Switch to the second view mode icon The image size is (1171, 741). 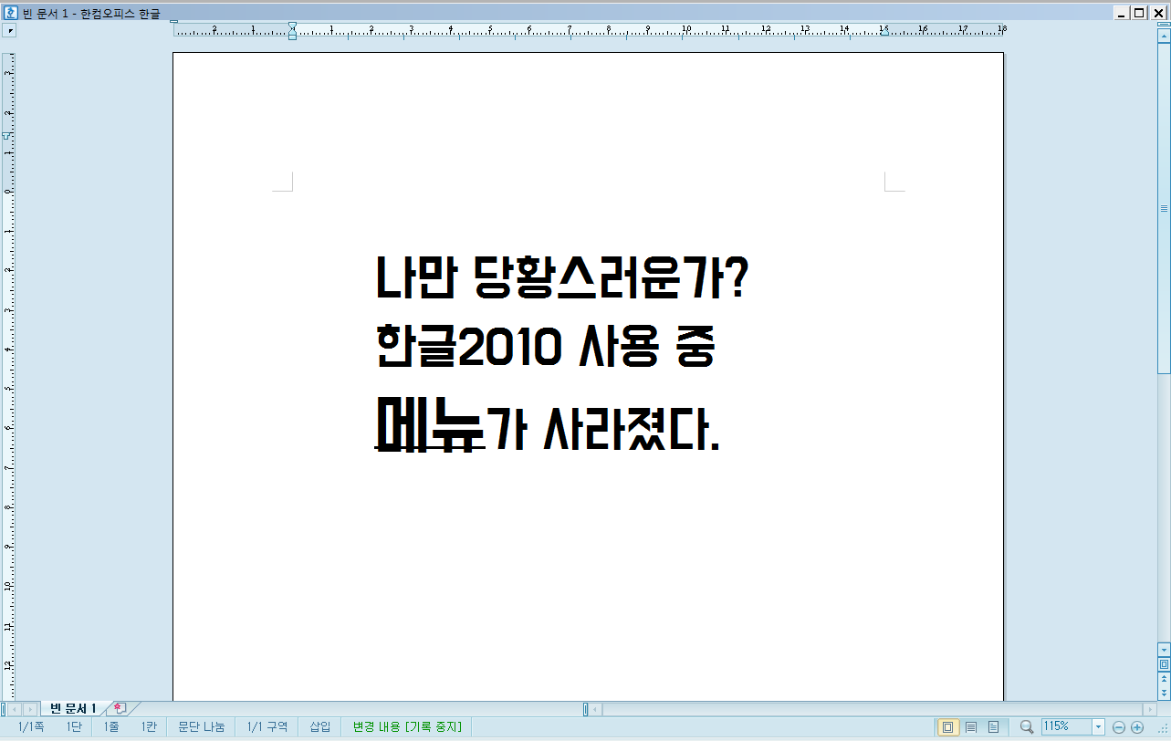point(971,727)
